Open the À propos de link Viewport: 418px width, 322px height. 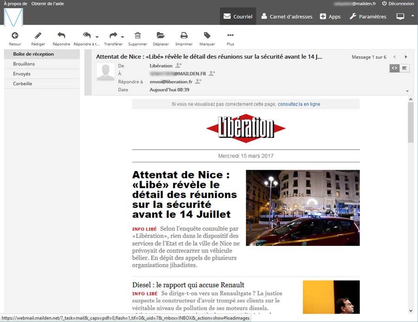pyautogui.click(x=15, y=4)
